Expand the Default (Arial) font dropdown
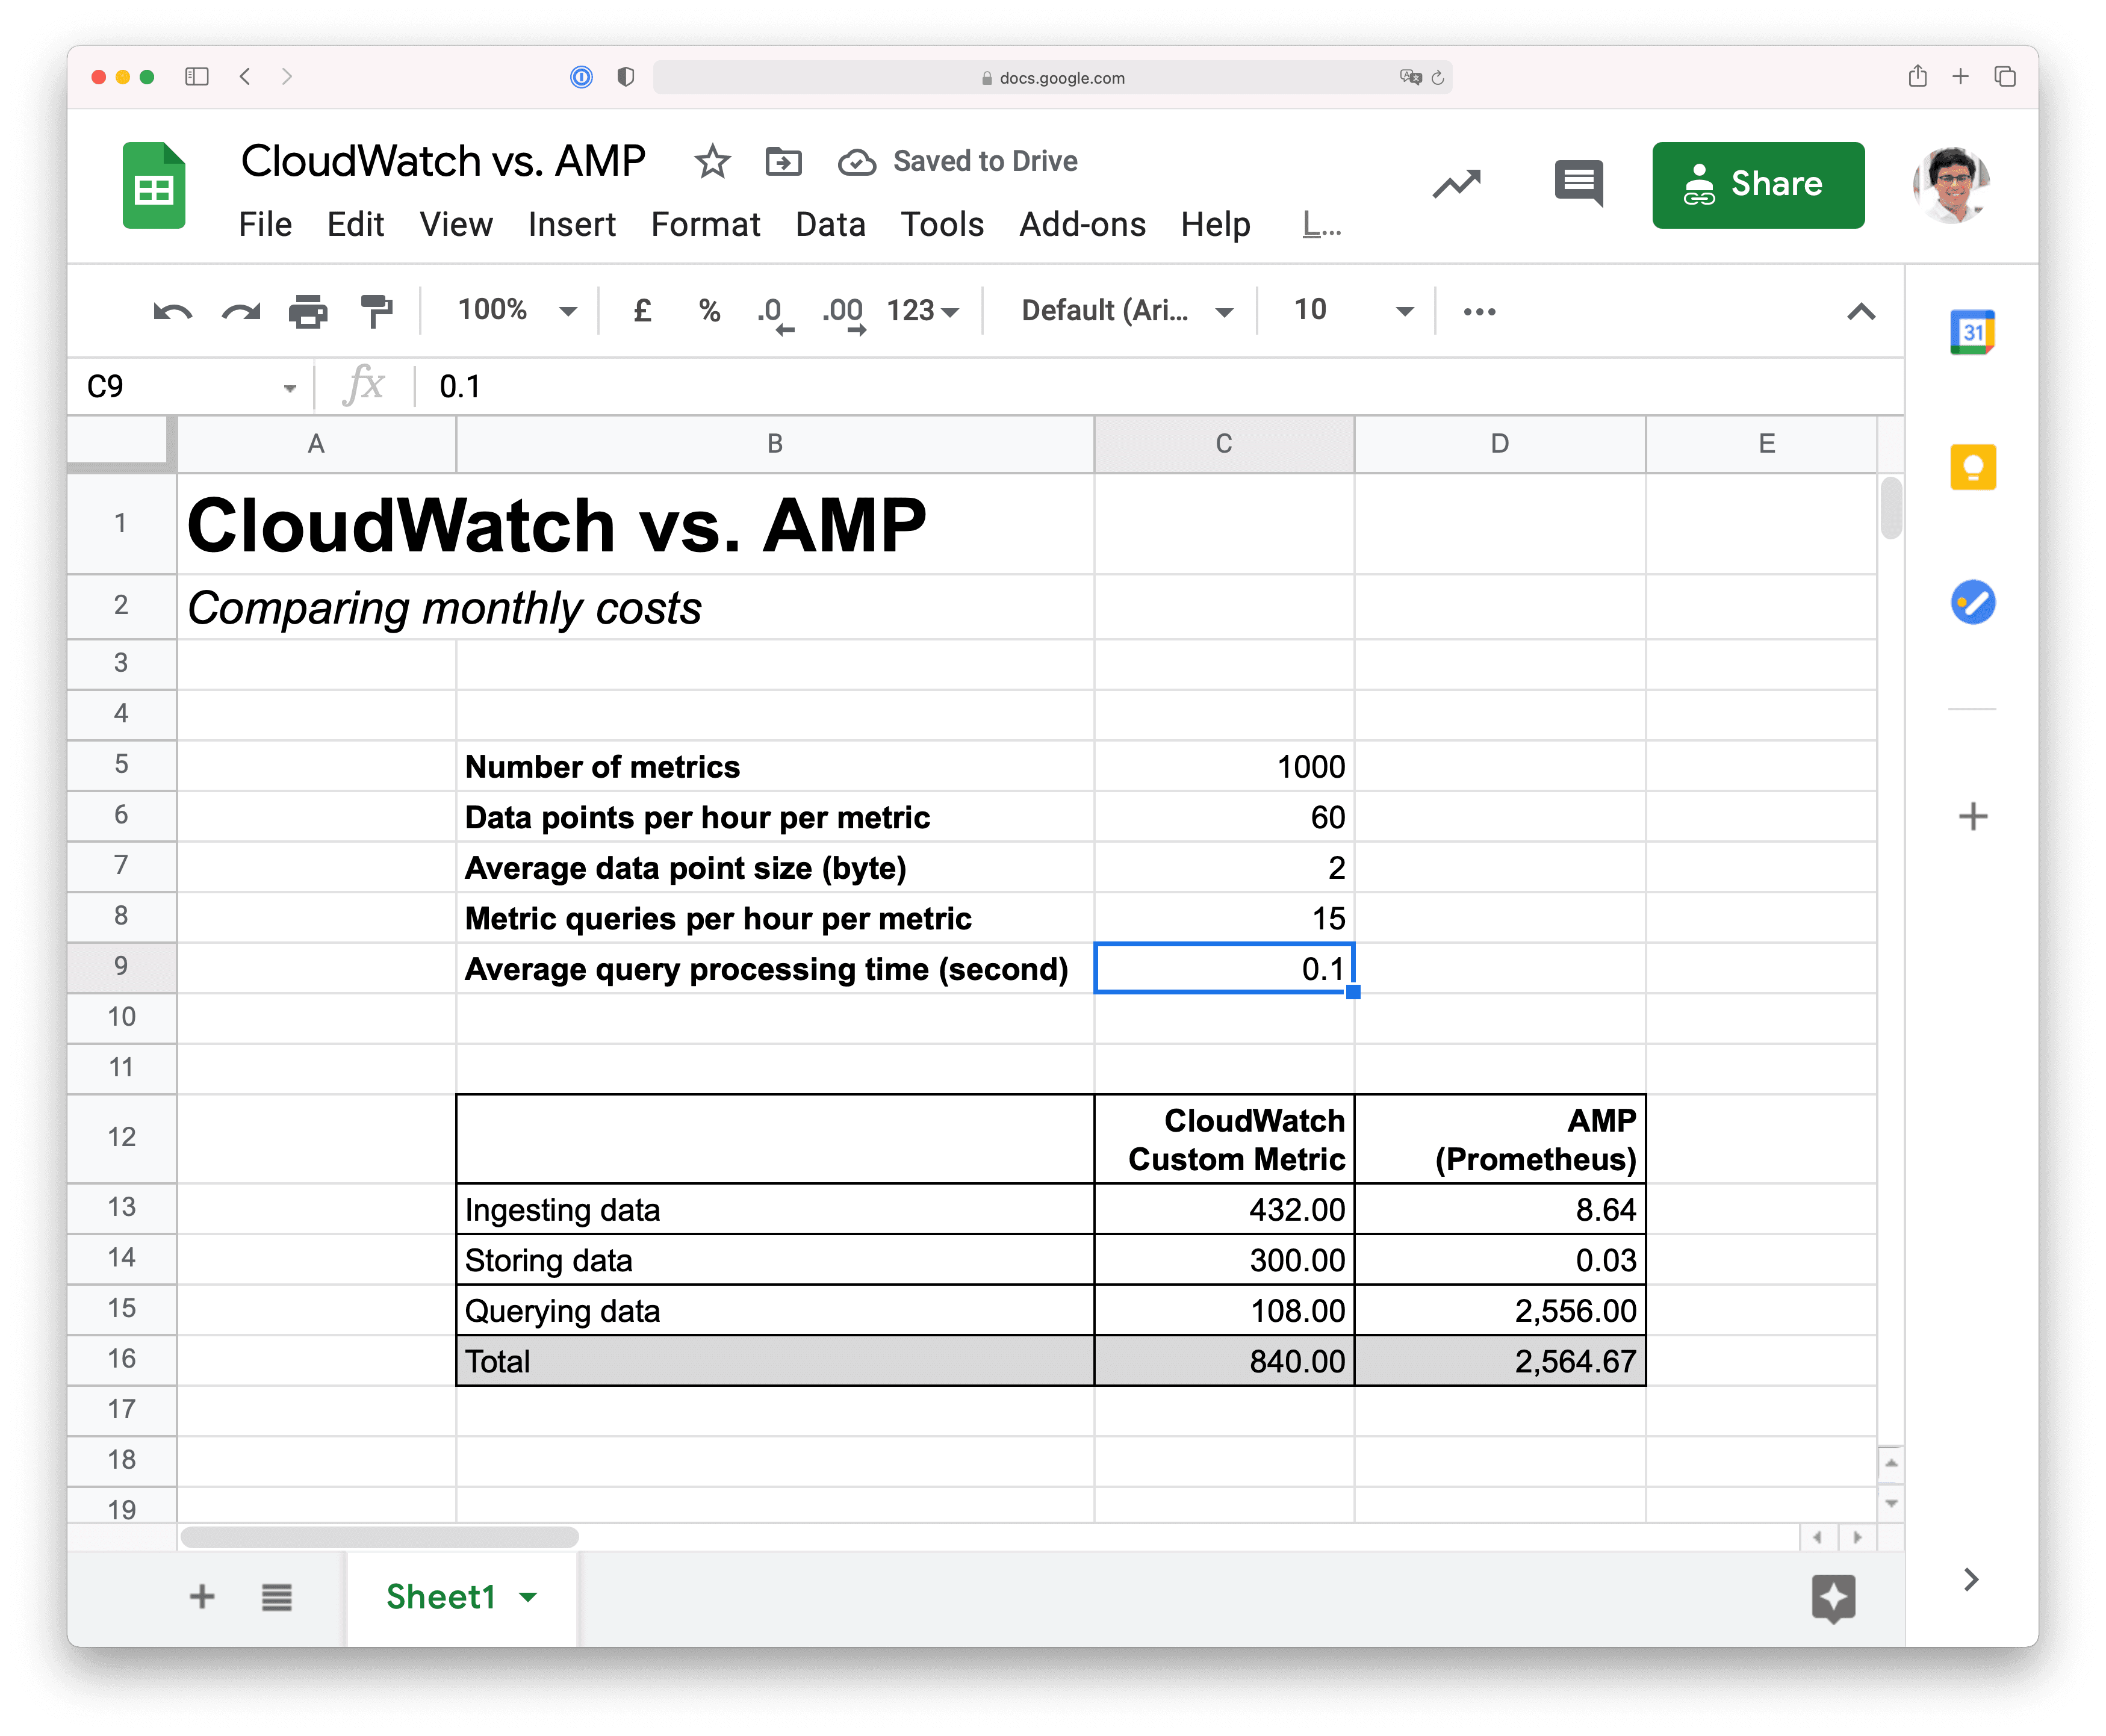Image resolution: width=2106 pixels, height=1736 pixels. click(1126, 311)
